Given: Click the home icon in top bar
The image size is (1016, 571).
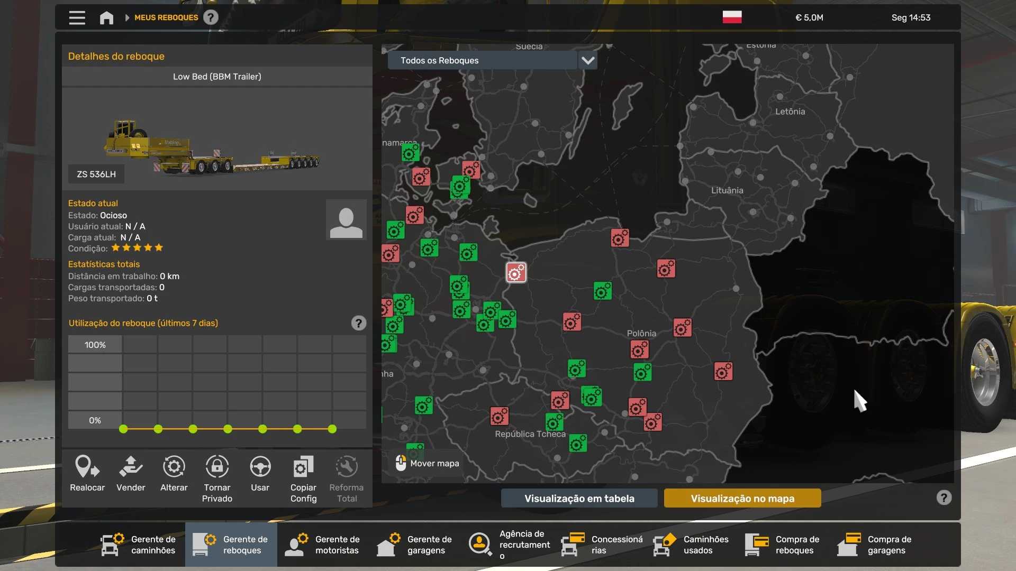Looking at the screenshot, I should pyautogui.click(x=106, y=18).
